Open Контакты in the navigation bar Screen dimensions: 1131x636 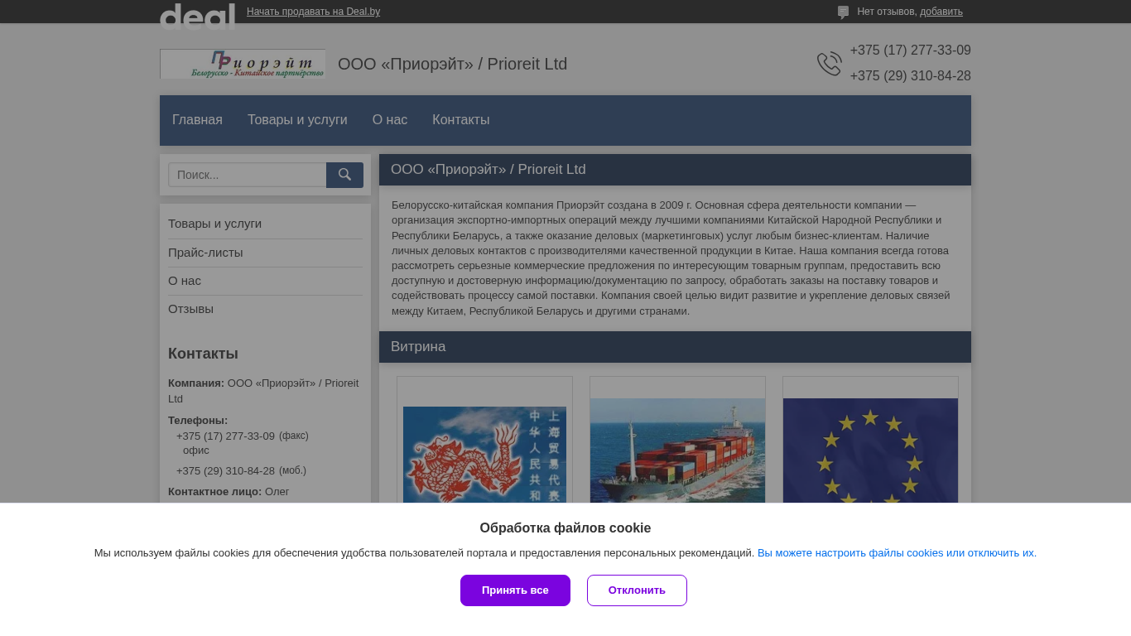coord(460,120)
